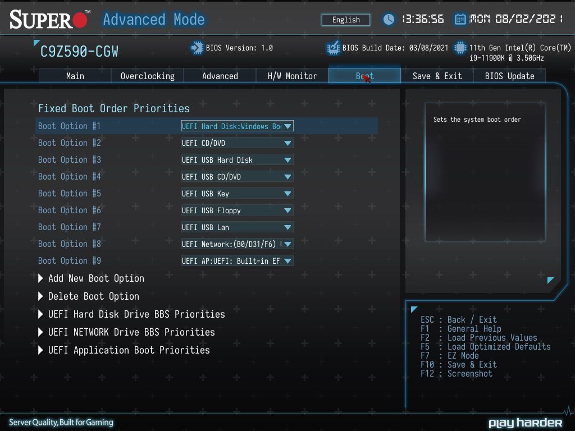575x431 pixels.
Task: Open the Save & Exit tab
Action: click(x=437, y=76)
